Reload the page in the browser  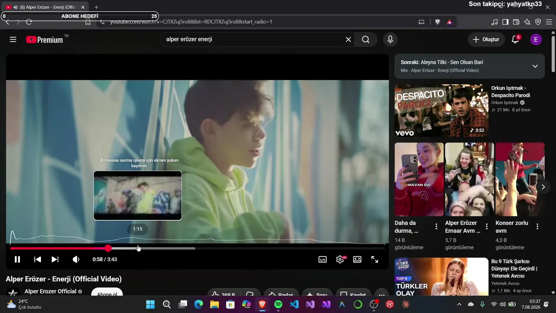(29, 22)
